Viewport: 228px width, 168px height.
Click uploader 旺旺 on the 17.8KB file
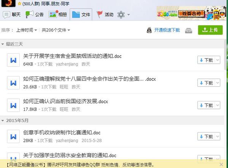tap(64, 109)
